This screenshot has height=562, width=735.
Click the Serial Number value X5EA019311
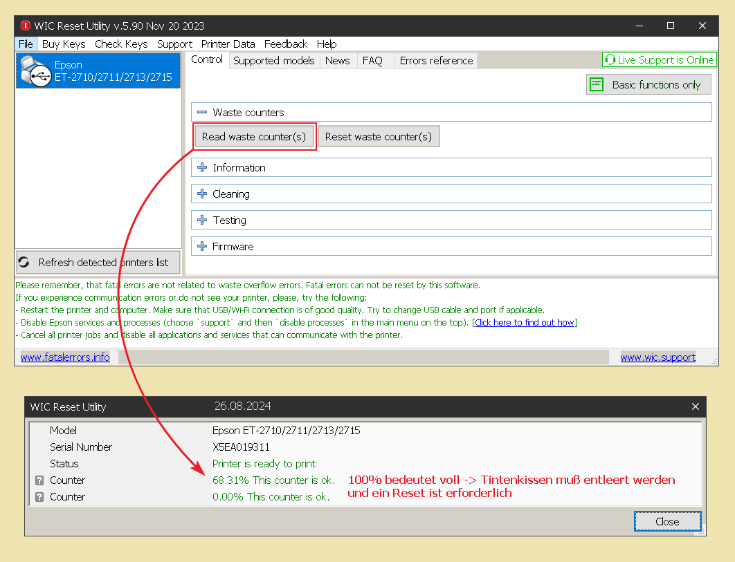[x=241, y=447]
